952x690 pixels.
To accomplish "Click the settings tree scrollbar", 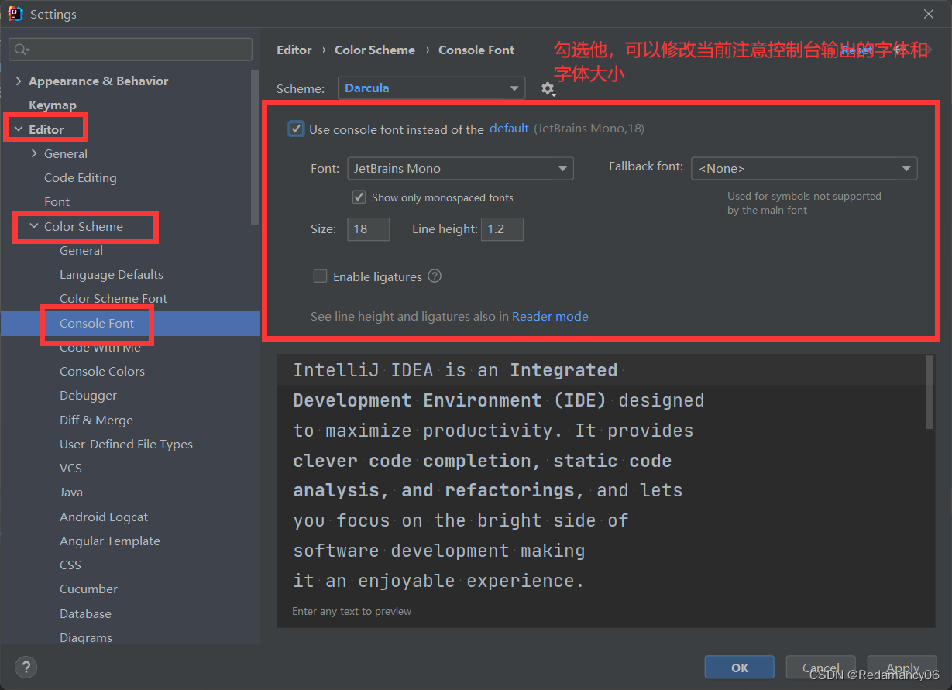I will coord(256,147).
